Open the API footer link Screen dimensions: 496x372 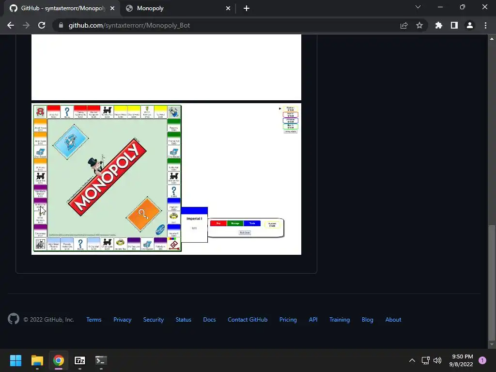point(313,320)
